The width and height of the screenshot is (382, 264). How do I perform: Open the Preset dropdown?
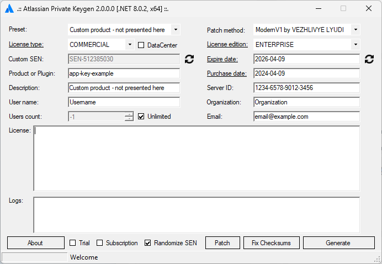point(176,30)
